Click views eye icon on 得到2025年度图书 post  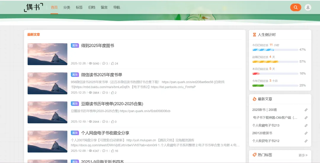coord(90,63)
